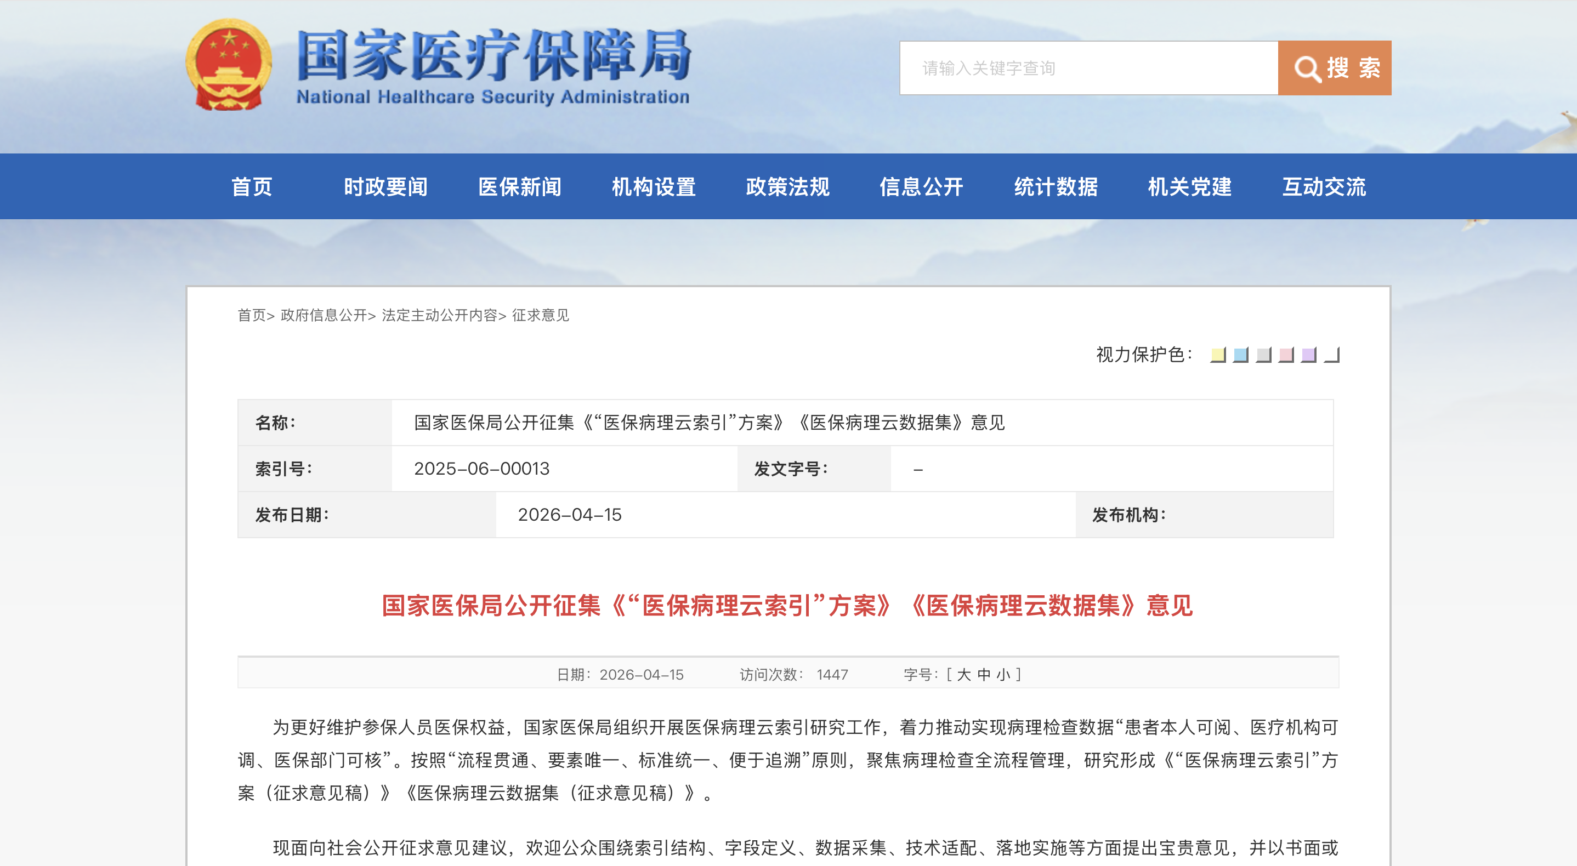Select the blue eye-protection color
Image resolution: width=1577 pixels, height=866 pixels.
(1240, 355)
